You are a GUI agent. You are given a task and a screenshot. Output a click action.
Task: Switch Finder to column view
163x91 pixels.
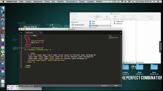tap(97, 16)
